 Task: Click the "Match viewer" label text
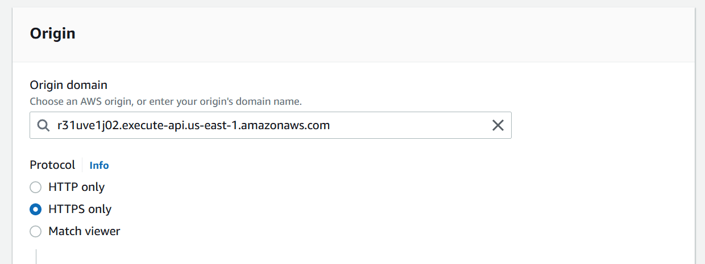pos(84,231)
